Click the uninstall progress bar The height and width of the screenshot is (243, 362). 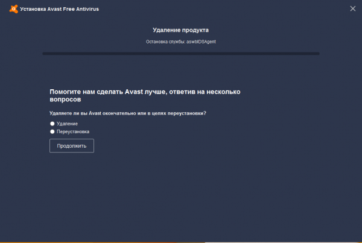click(181, 54)
